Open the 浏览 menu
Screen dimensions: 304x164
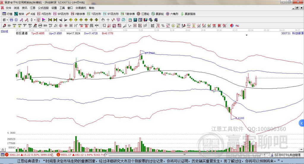(x=17, y=8)
